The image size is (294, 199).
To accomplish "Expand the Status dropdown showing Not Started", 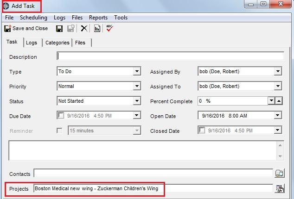I will coord(137,101).
